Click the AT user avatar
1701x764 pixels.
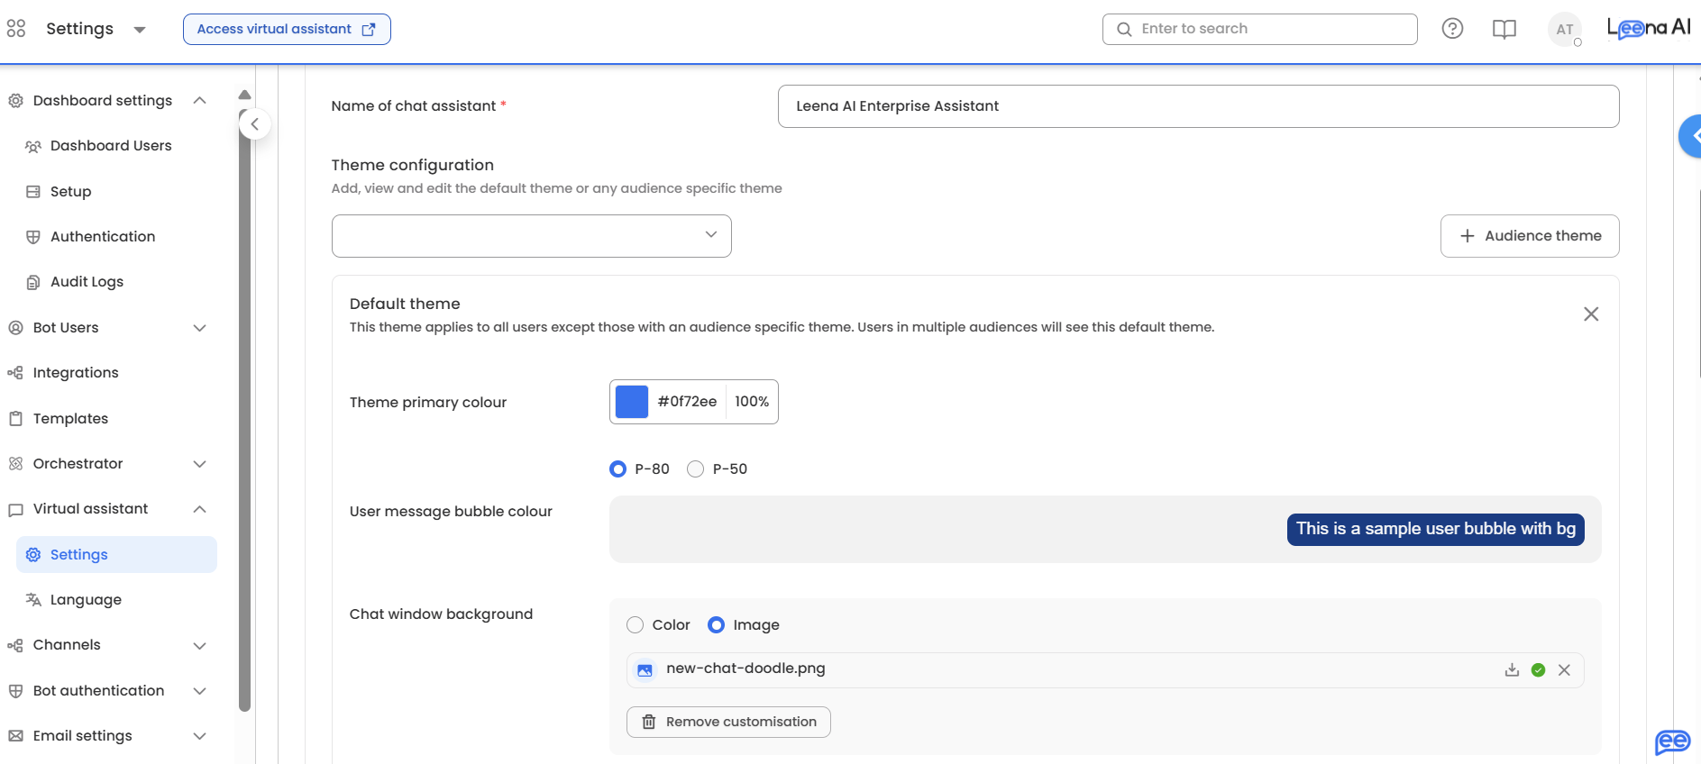point(1565,30)
